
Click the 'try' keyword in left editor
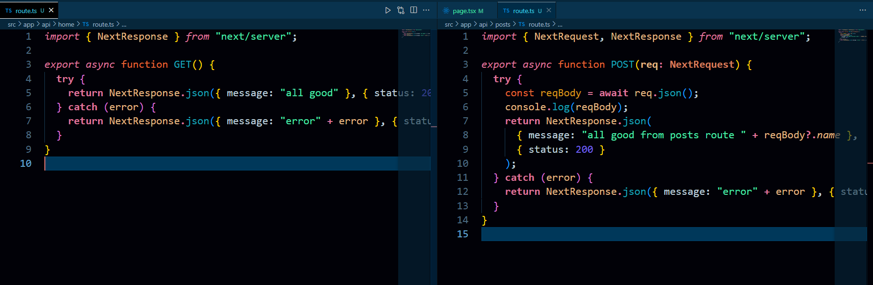(x=65, y=79)
